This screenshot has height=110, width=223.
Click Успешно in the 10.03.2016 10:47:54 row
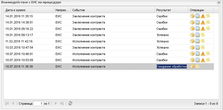tap(163, 47)
